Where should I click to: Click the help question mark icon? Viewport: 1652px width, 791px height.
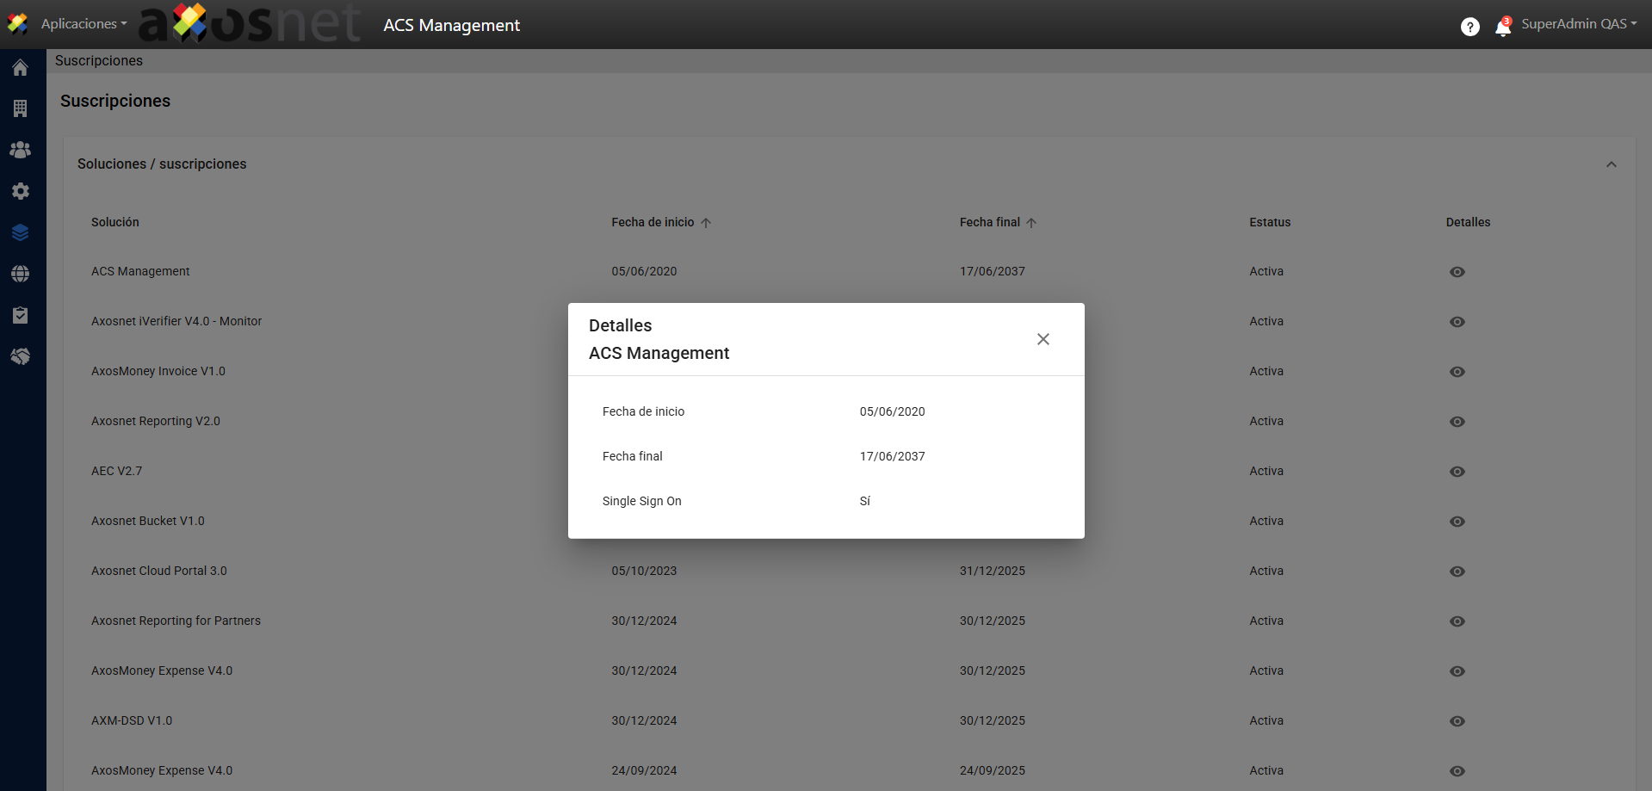[1470, 27]
